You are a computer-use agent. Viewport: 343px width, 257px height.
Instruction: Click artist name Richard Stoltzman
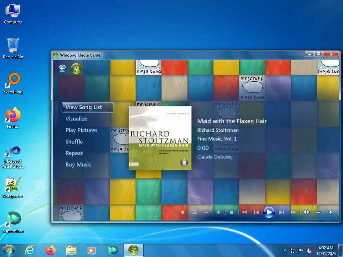tap(218, 130)
